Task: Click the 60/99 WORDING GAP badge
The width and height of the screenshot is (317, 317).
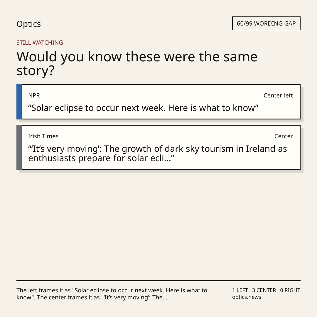Action: 266,23
